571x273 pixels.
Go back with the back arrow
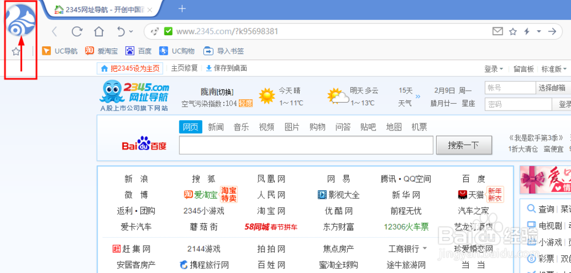click(55, 31)
